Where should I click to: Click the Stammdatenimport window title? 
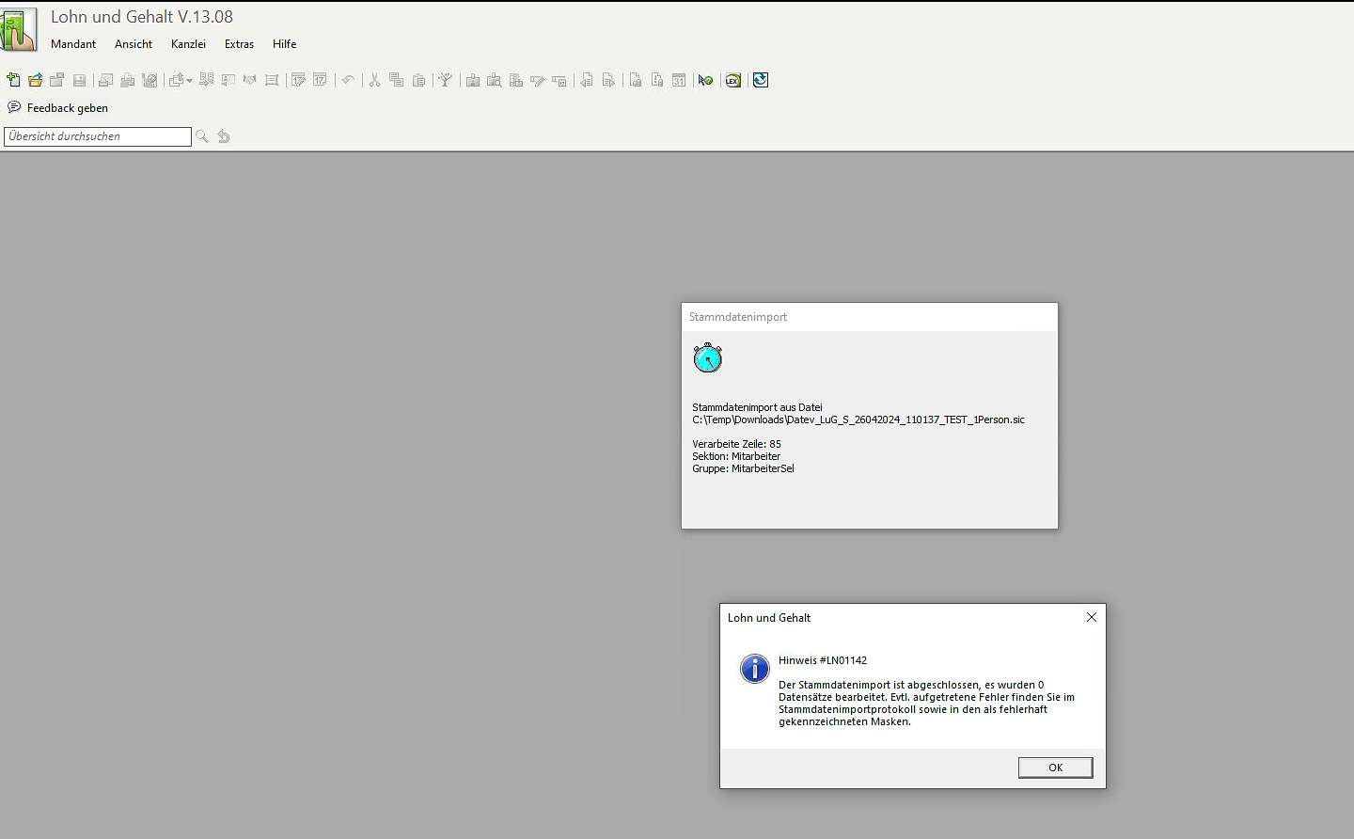pos(738,317)
